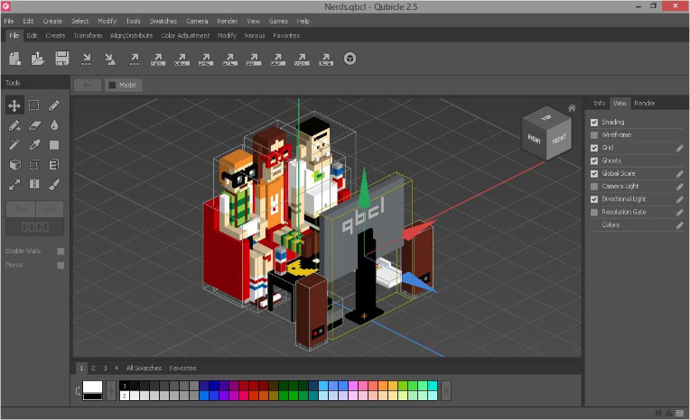Click import arrow with triangle icon
Screen dimensions: 690x420
[x=110, y=59]
